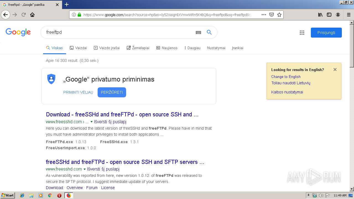Viewport: 354px width, 199px height.
Task: Open the Forum sitelink
Action: tap(92, 188)
